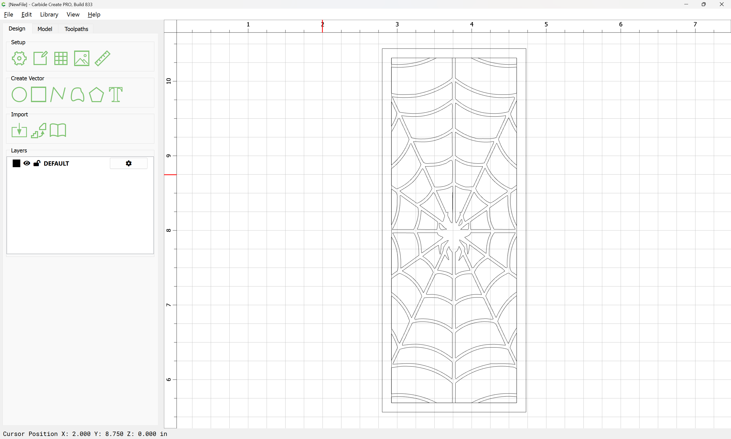Click the Edit Document icon in Setup
The width and height of the screenshot is (731, 439).
[x=40, y=58]
